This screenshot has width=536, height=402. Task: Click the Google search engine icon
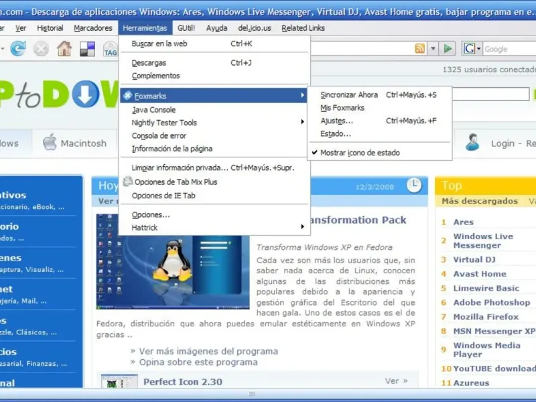pos(470,48)
